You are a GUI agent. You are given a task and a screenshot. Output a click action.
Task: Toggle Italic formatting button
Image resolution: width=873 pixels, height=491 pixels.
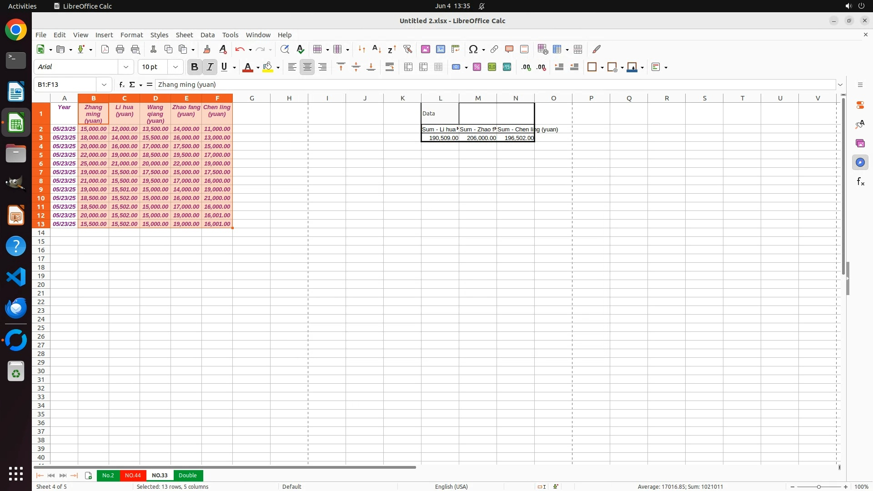tap(210, 67)
